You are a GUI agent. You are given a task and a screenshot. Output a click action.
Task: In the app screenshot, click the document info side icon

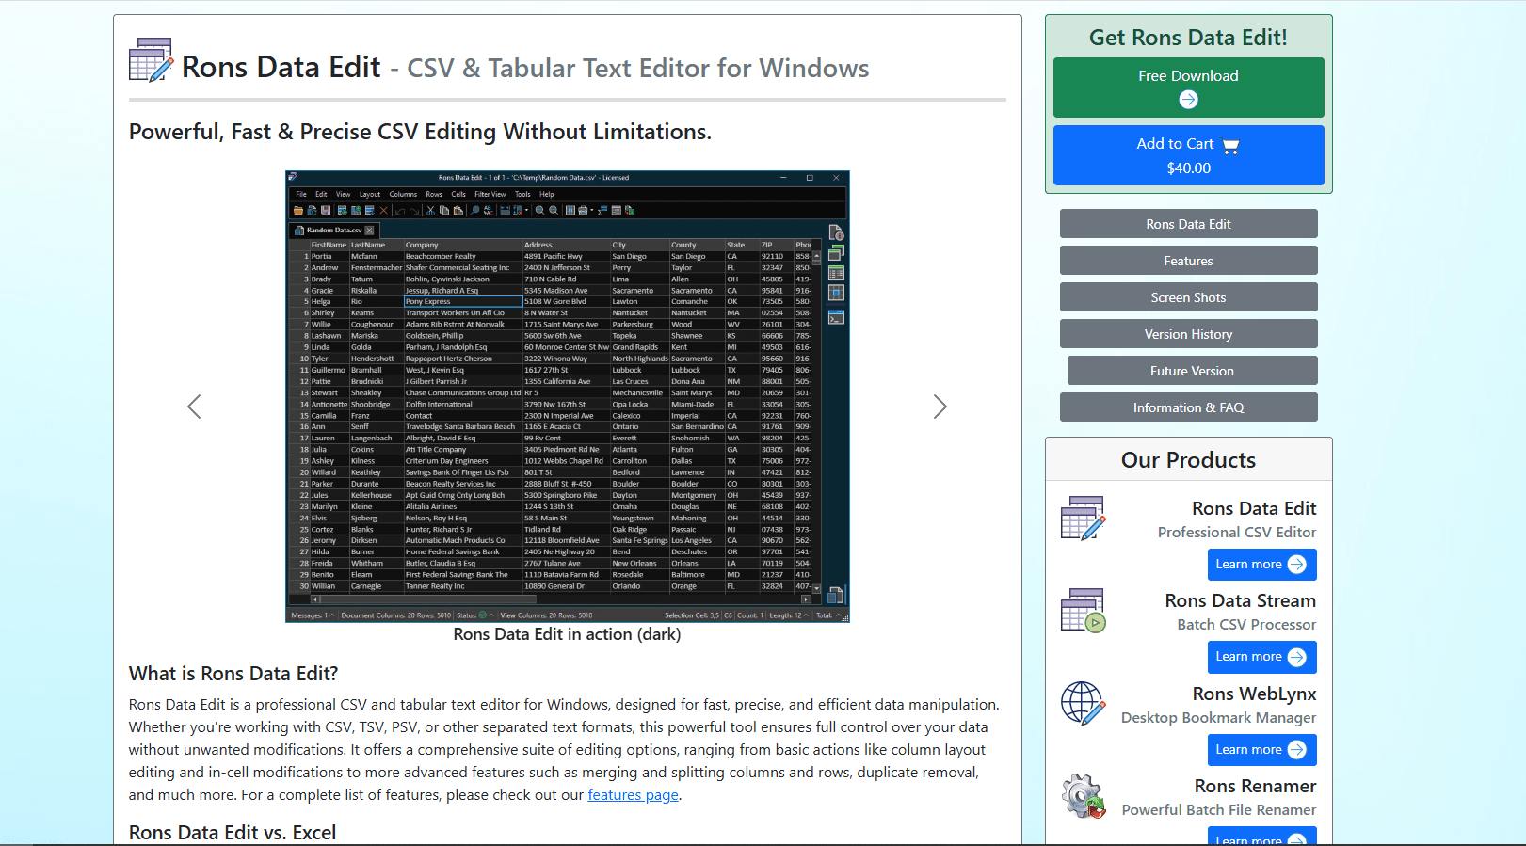836,231
